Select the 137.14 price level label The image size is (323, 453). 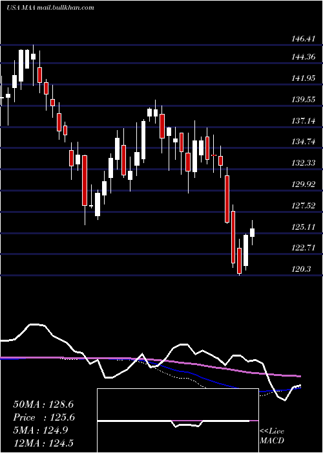(x=304, y=120)
